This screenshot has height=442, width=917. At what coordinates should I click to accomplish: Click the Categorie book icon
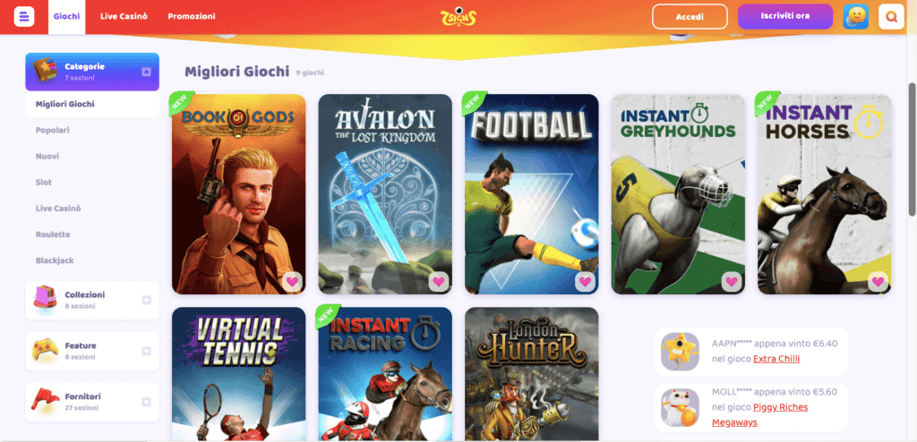46,72
